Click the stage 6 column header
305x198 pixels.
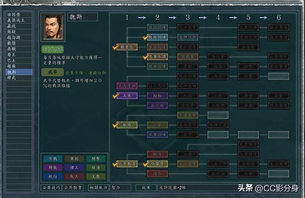tap(278, 18)
